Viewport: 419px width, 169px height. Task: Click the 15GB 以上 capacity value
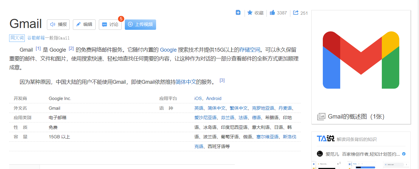point(59,137)
